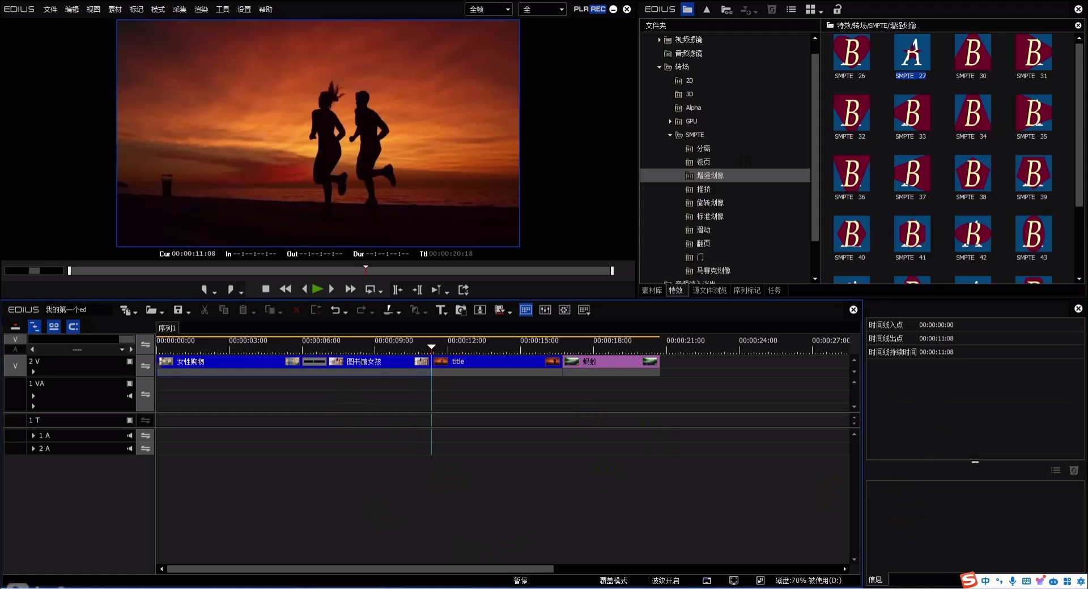The image size is (1088, 589).
Task: Select the 卷页 folder
Action: (703, 162)
